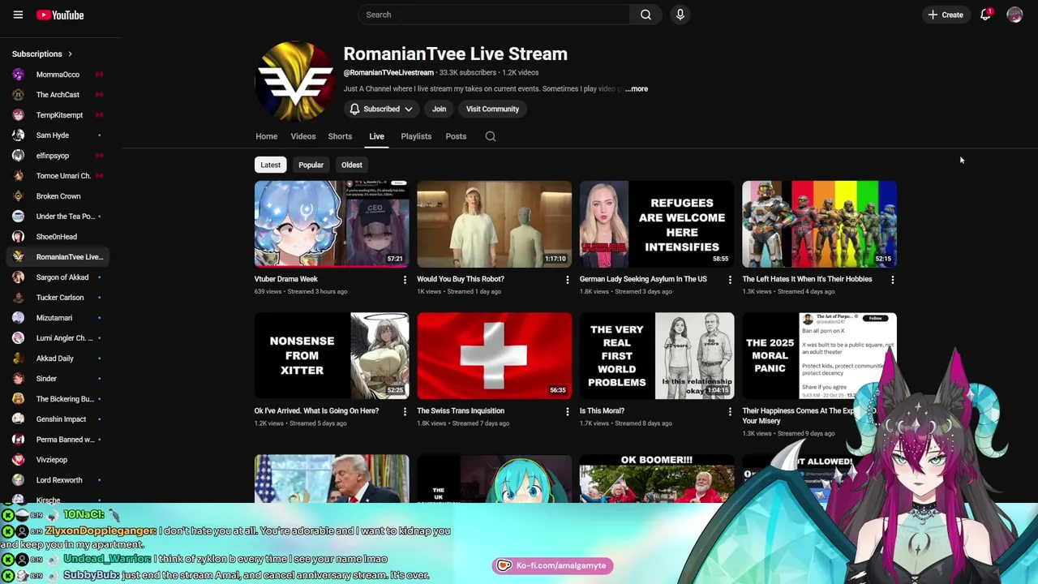Click in the Search input field
Viewport: 1038px width, 584px height.
(x=494, y=15)
